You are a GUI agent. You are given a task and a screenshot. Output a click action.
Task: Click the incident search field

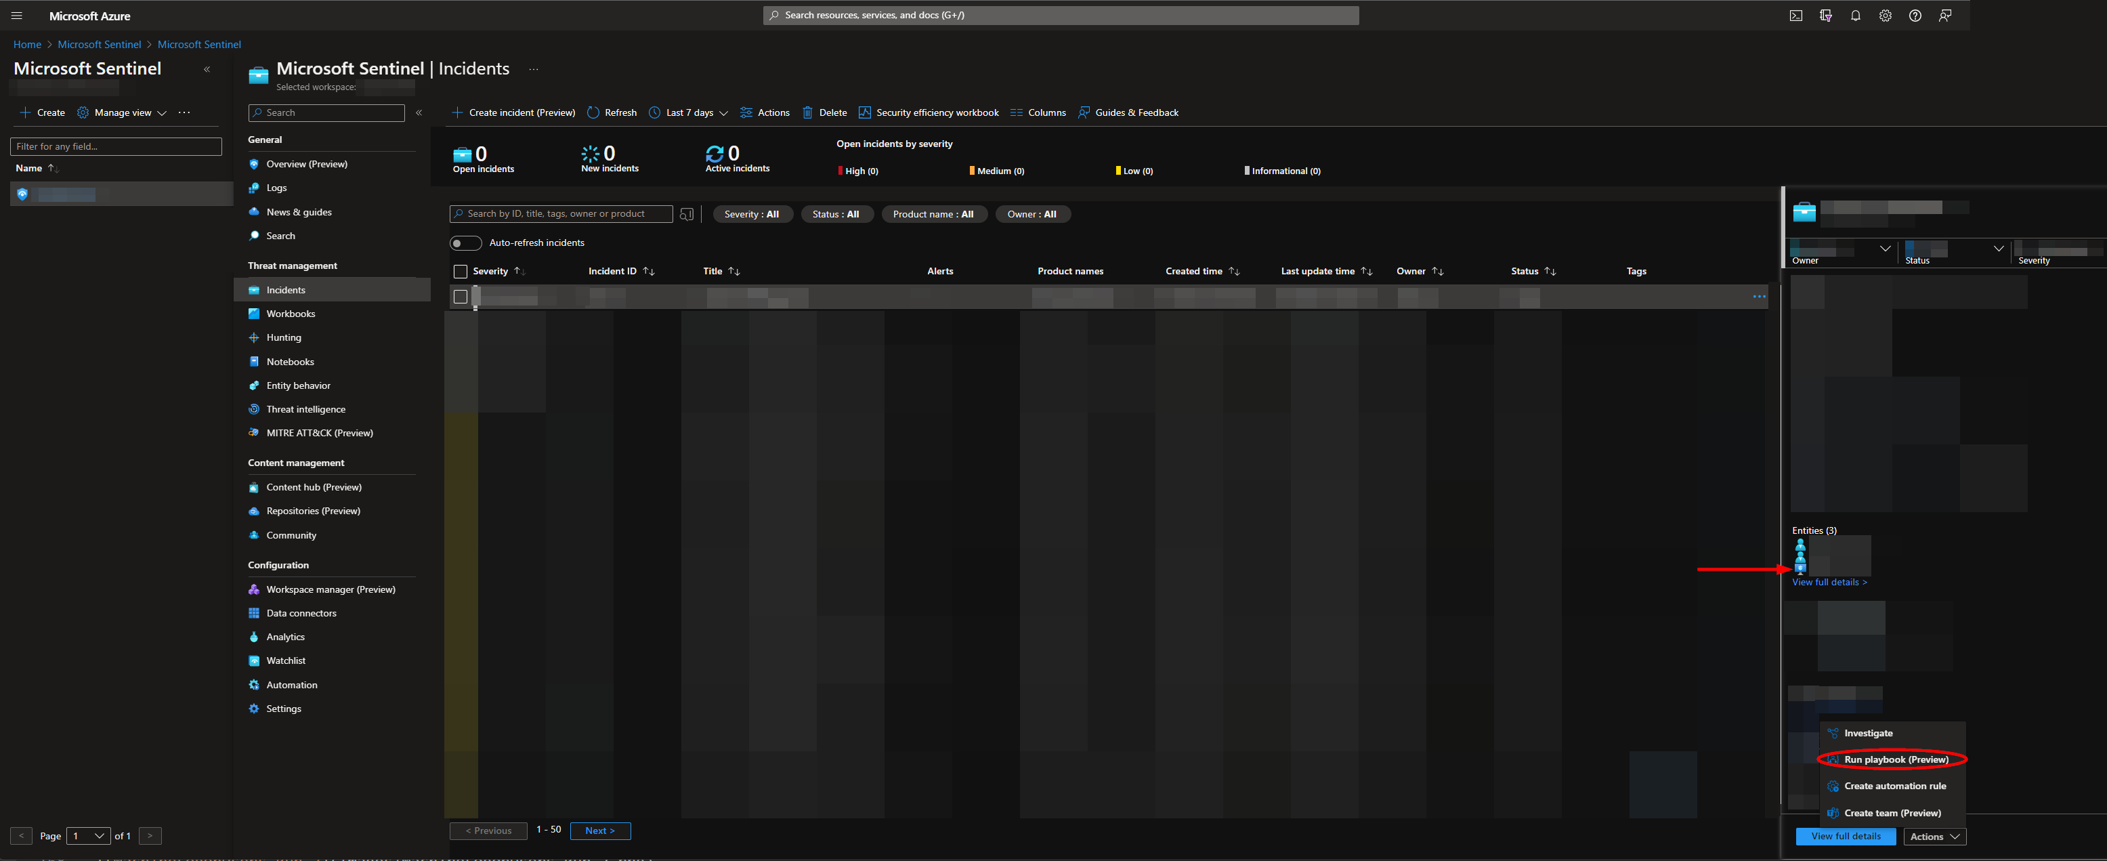[x=561, y=215]
